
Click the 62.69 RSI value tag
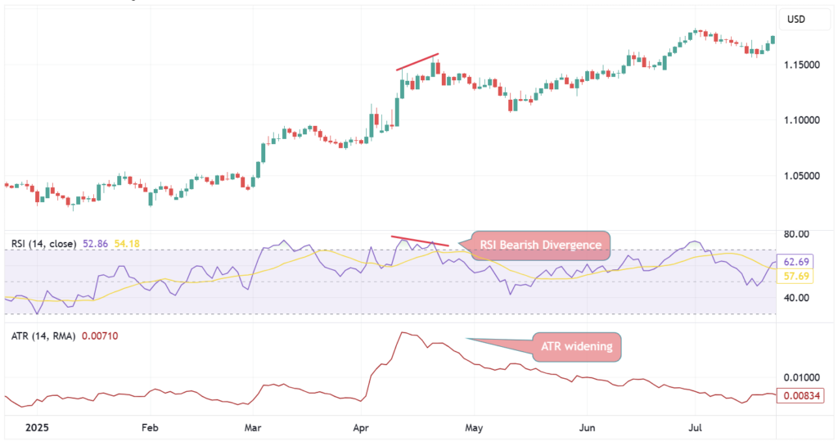coord(795,262)
